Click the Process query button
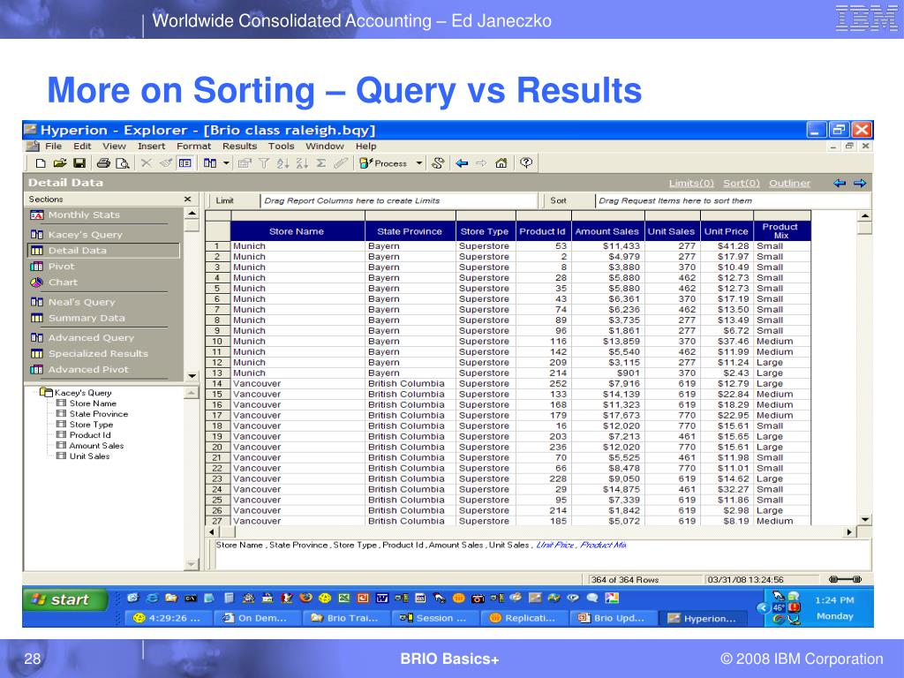Viewport: 904px width, 678px height. coord(383,163)
